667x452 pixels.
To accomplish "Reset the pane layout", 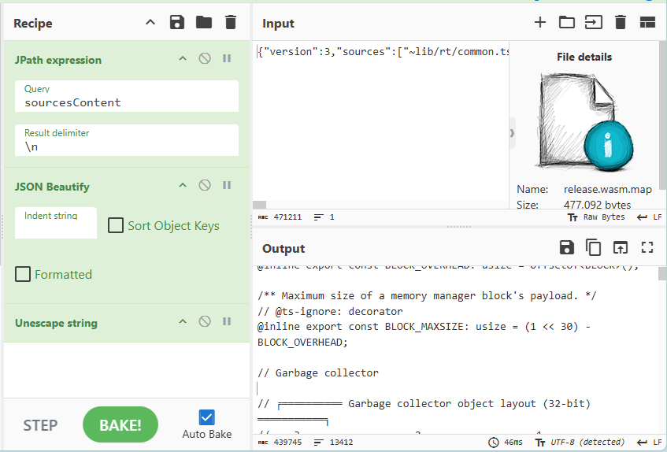I will point(647,23).
